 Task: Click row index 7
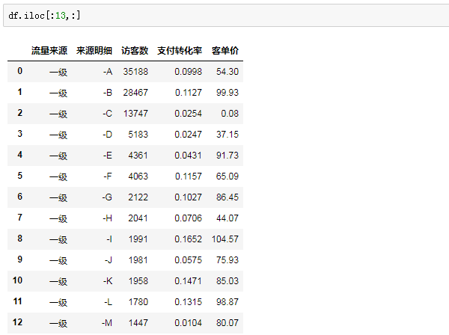19,218
